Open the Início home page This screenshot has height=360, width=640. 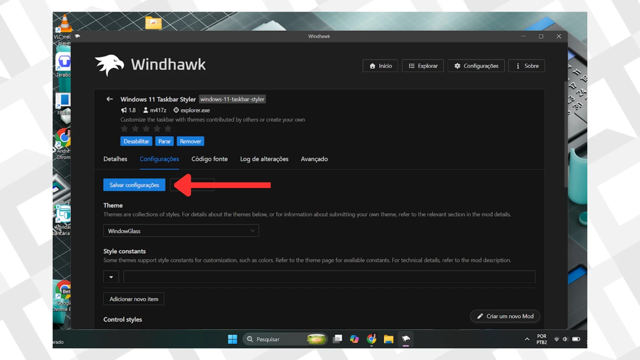[380, 66]
